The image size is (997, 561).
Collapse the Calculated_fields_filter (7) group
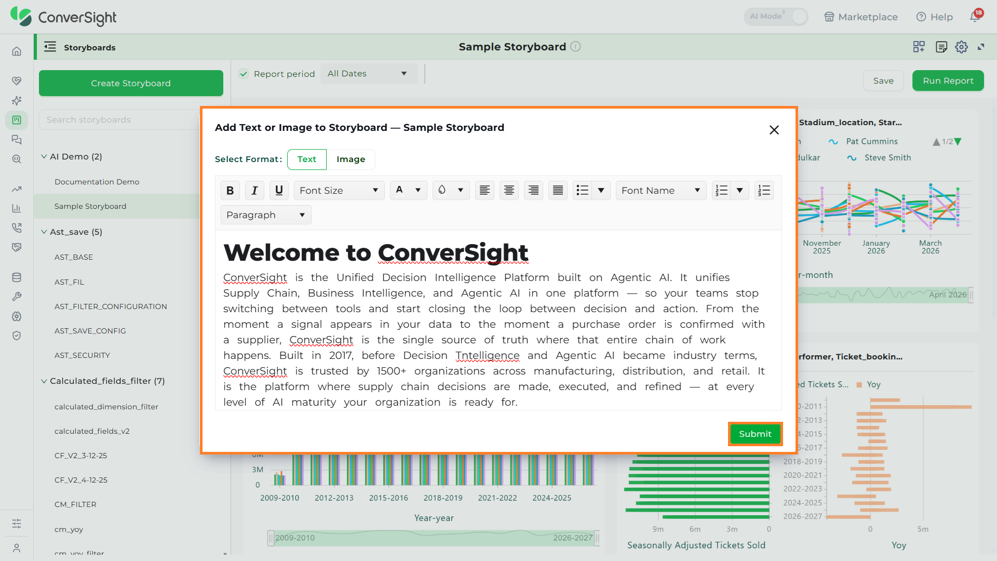pyautogui.click(x=44, y=381)
